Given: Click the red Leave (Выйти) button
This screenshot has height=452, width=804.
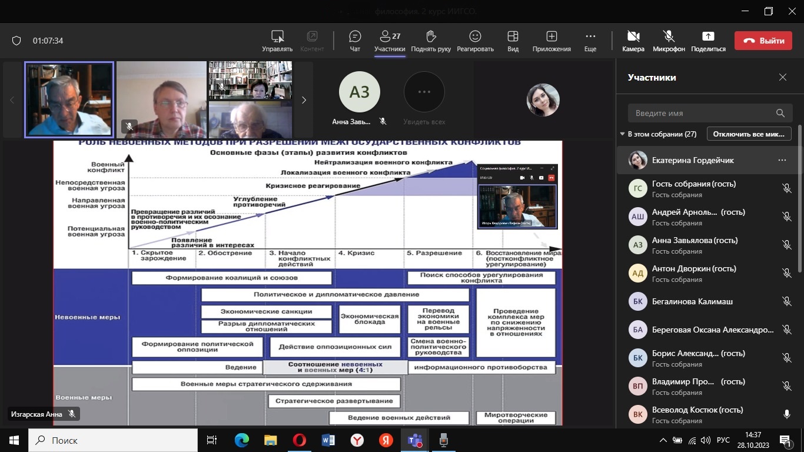Looking at the screenshot, I should click(x=763, y=41).
